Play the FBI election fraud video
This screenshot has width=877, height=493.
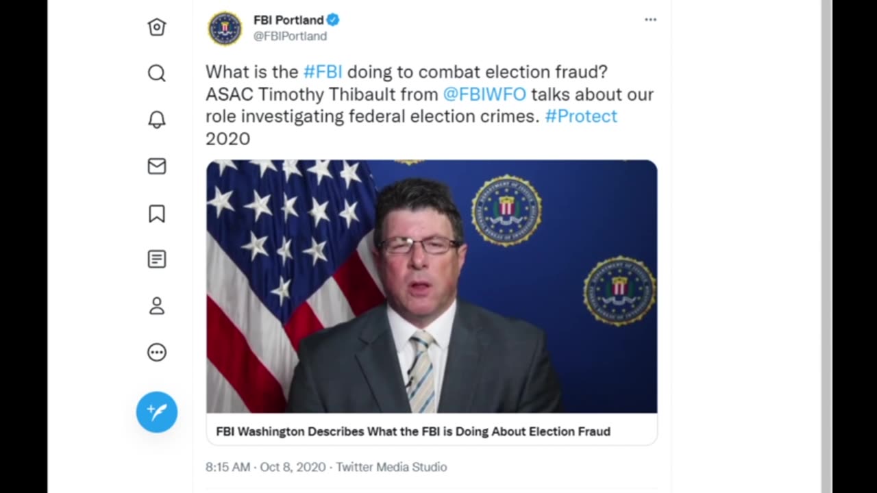(x=432, y=286)
